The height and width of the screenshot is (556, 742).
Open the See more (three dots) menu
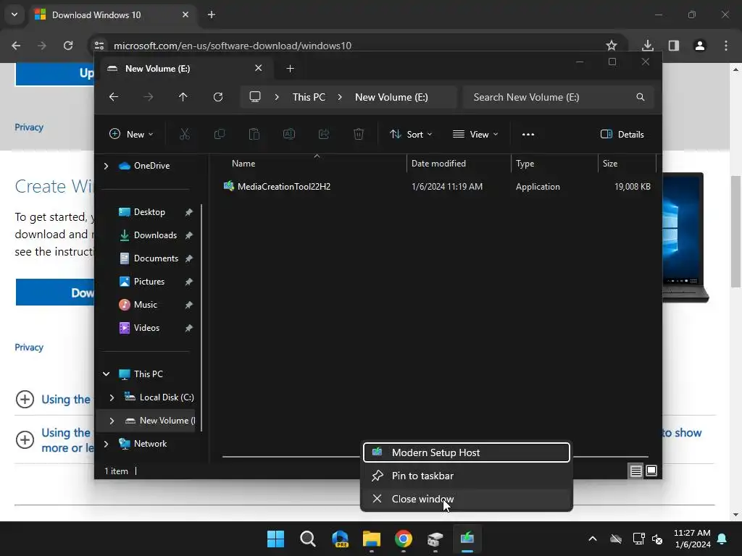(x=528, y=134)
